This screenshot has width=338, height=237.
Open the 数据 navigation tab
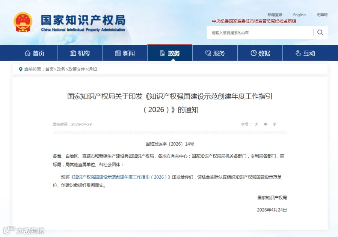260,53
